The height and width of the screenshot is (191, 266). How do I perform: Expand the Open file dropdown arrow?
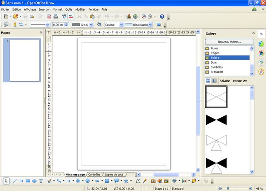point(20,16)
